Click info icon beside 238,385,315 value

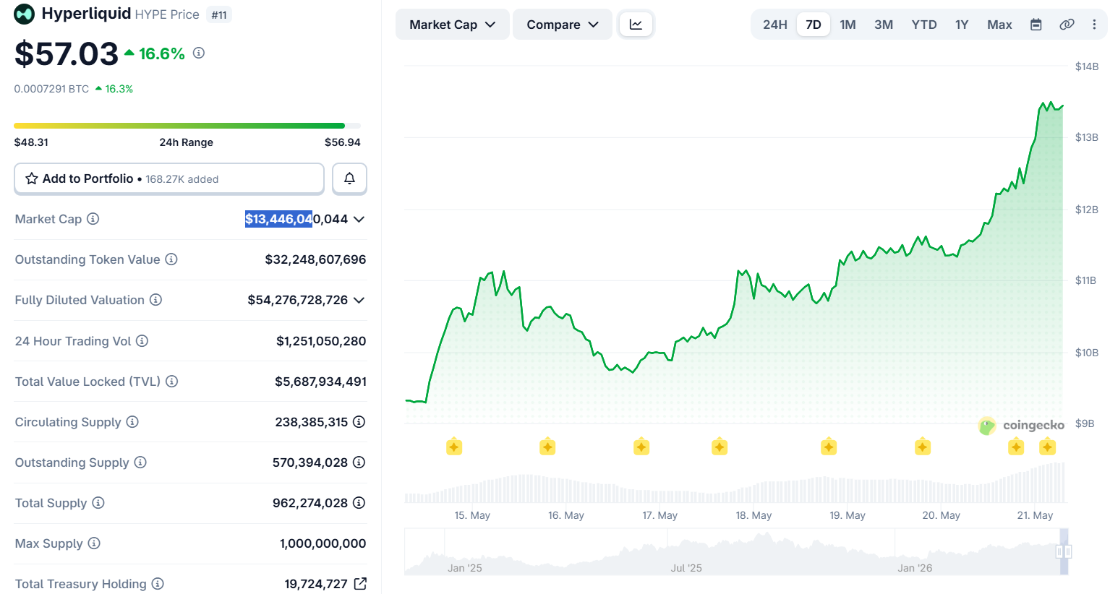click(359, 421)
